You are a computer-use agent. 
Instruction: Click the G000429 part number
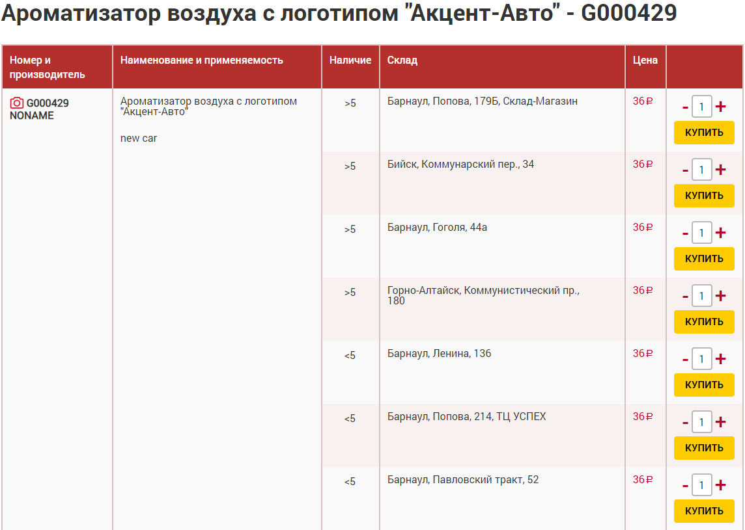(x=48, y=103)
